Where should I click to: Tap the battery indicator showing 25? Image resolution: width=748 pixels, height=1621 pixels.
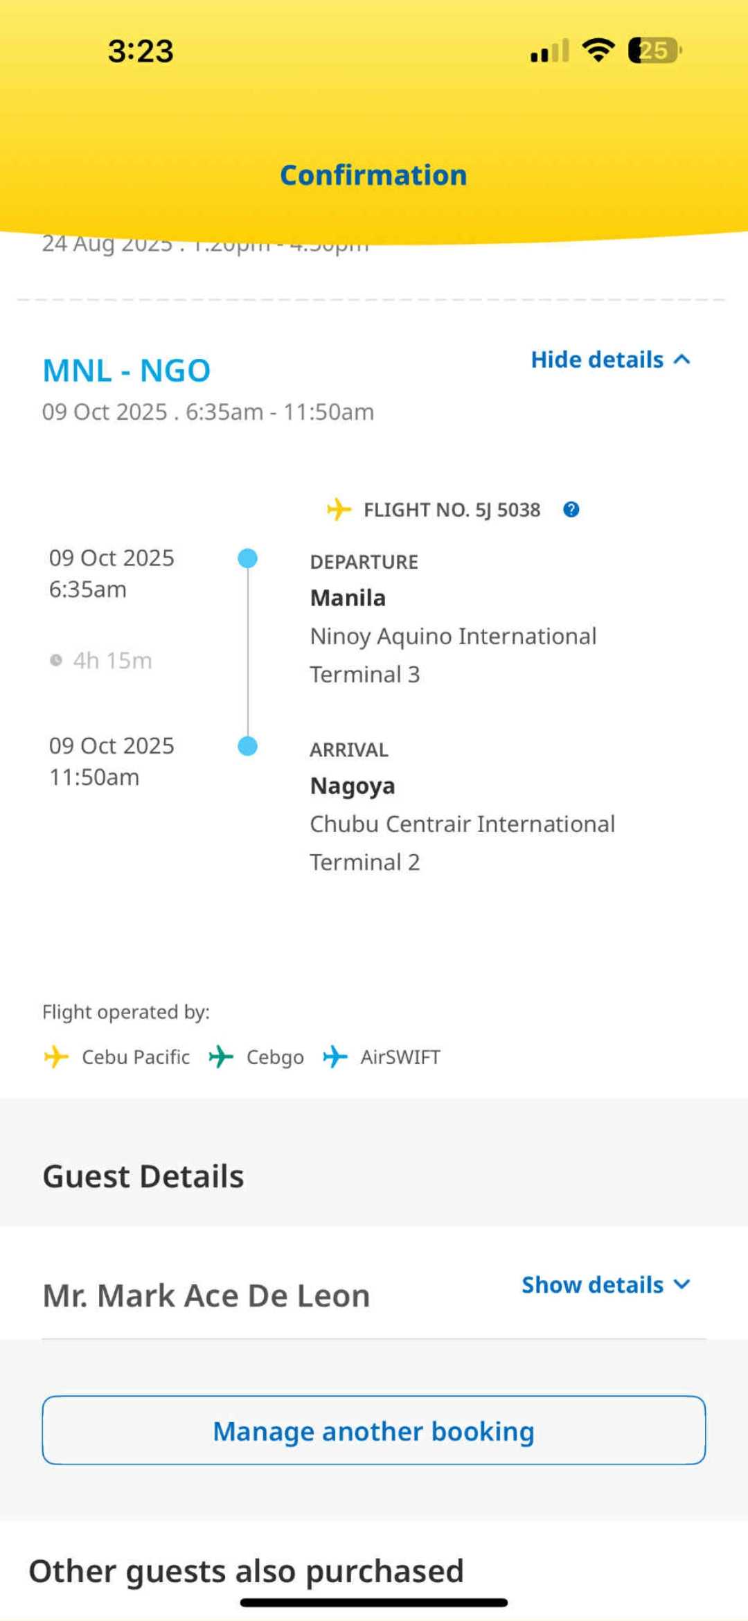point(654,51)
